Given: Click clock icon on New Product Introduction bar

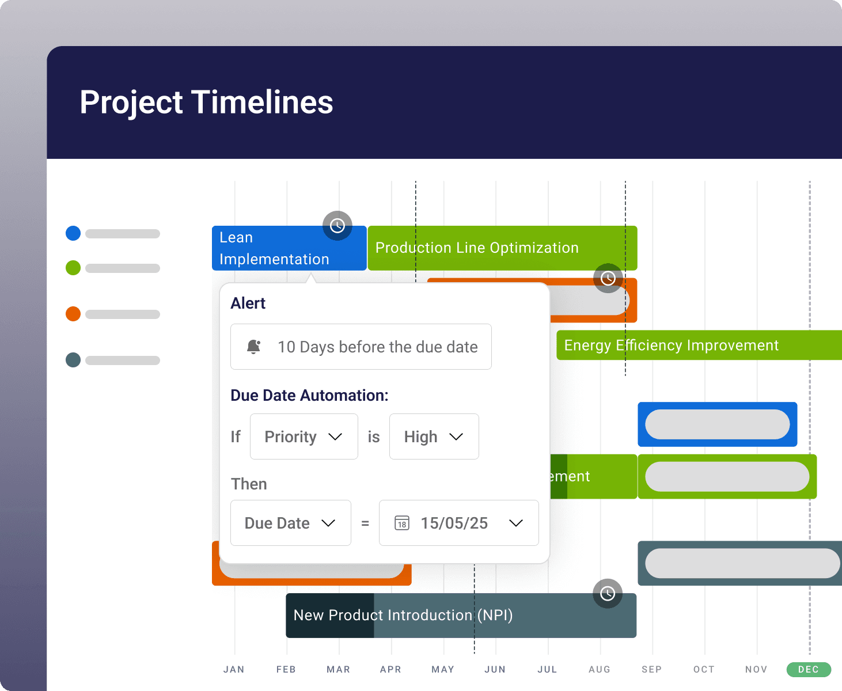Looking at the screenshot, I should click(608, 593).
